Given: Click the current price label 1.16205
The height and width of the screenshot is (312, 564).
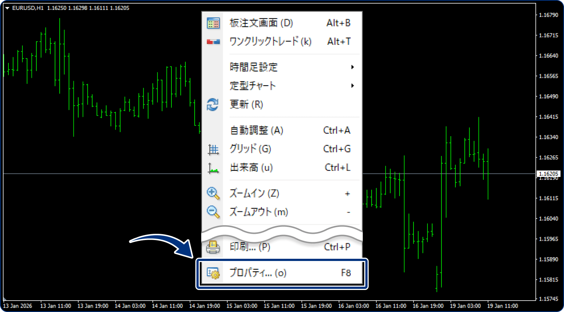Looking at the screenshot, I should [549, 173].
